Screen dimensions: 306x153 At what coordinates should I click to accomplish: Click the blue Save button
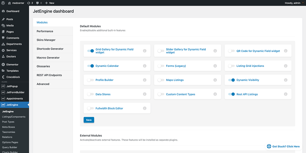89,120
